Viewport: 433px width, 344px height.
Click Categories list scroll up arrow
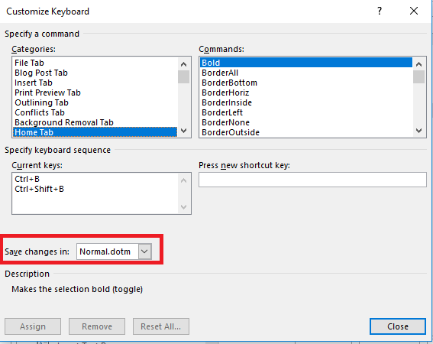tap(183, 64)
